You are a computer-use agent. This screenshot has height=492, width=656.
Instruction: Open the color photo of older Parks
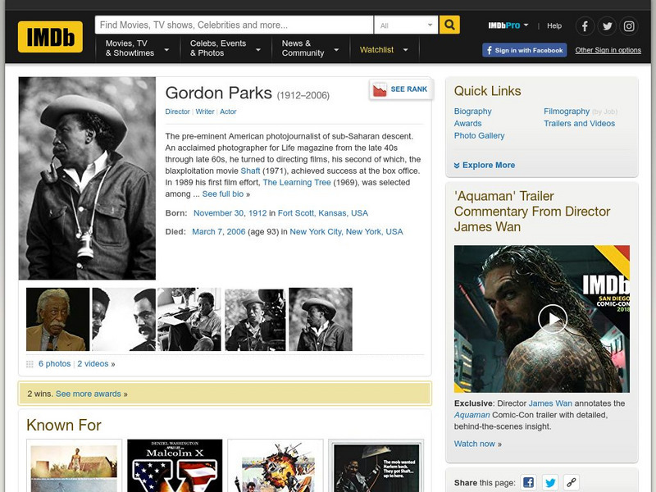coord(57,319)
